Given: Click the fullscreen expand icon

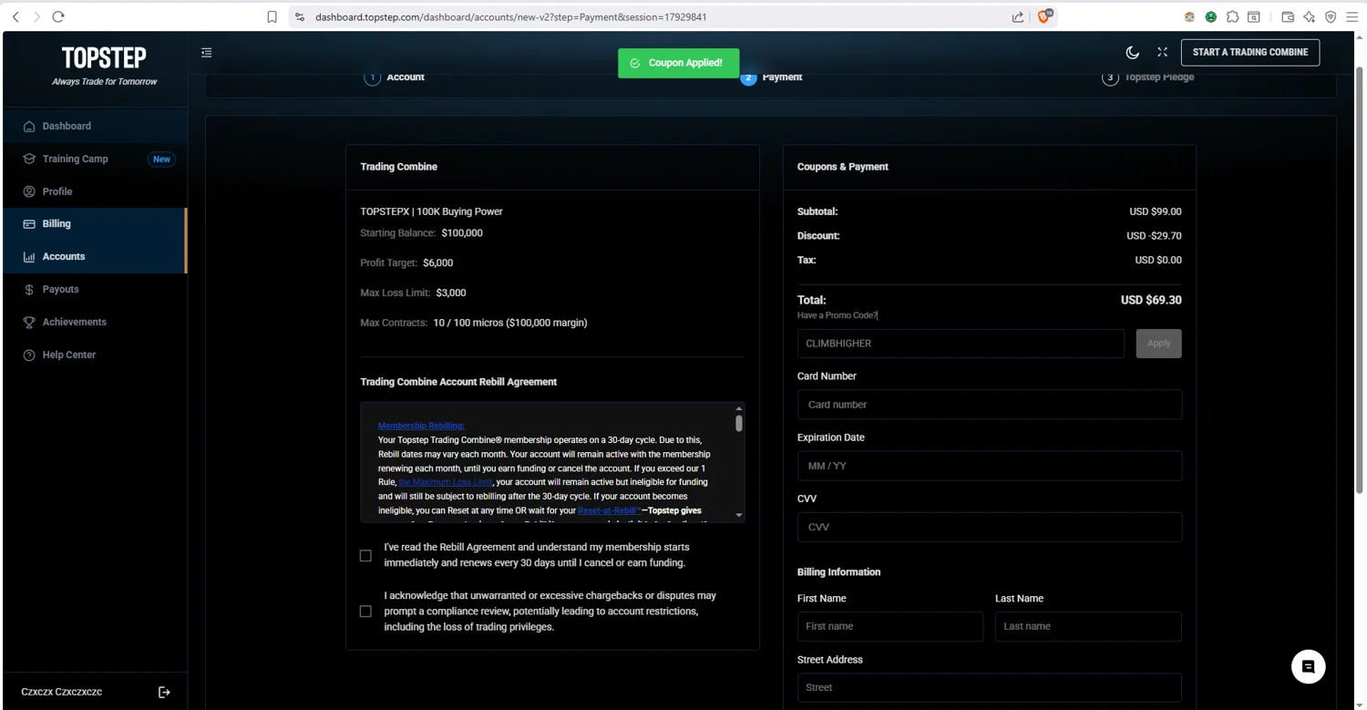Looking at the screenshot, I should pos(1162,52).
